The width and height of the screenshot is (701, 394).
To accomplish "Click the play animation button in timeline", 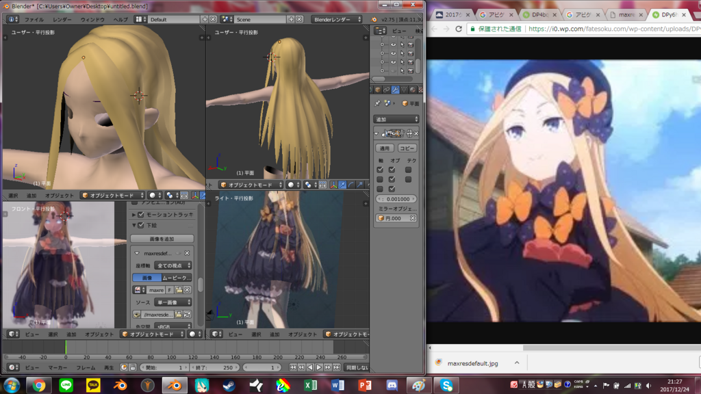I will click(x=319, y=367).
